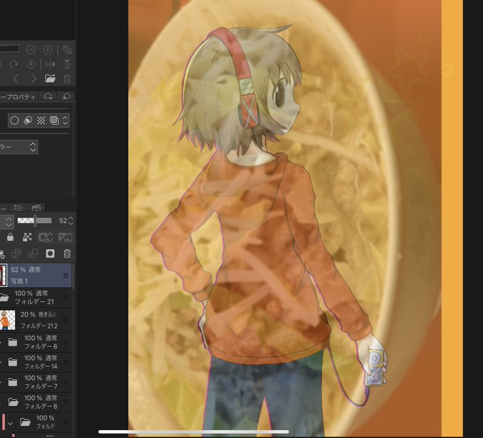Viewport: 483px width, 438px height.
Task: Click the create layer mask icon
Action: pyautogui.click(x=50, y=253)
